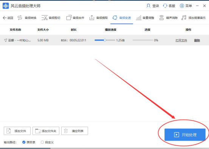Click the music note icon beside the file name

5,40
